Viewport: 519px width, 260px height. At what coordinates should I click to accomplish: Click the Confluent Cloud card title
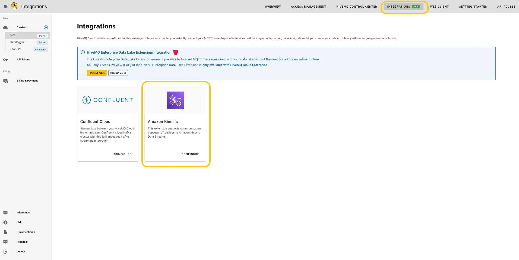click(x=95, y=122)
